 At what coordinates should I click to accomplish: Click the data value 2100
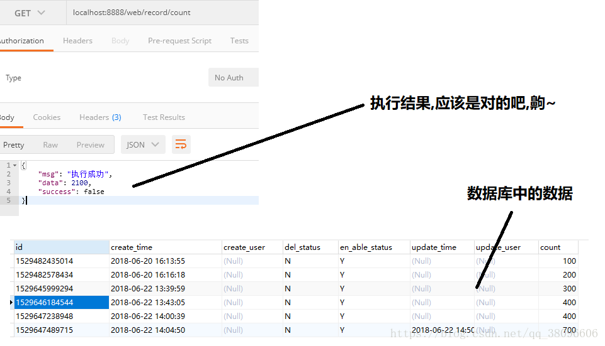[79, 183]
